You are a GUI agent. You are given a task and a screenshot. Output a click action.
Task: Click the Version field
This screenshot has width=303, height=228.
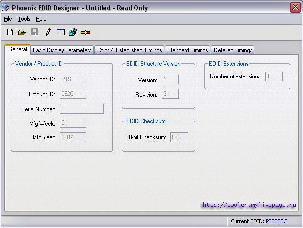(x=170, y=79)
